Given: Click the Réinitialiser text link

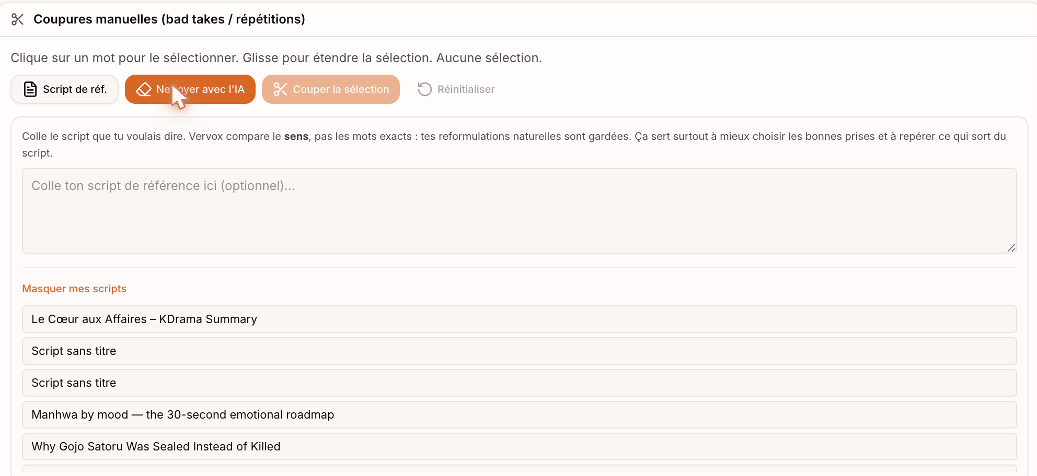Looking at the screenshot, I should click(466, 89).
